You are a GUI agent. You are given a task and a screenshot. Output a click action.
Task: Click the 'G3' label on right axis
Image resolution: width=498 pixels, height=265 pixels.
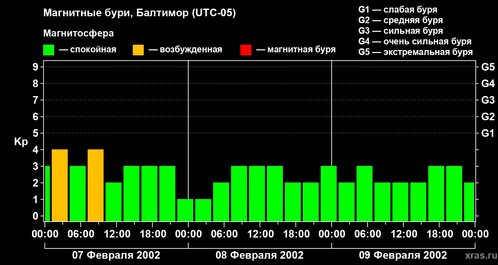click(x=488, y=100)
